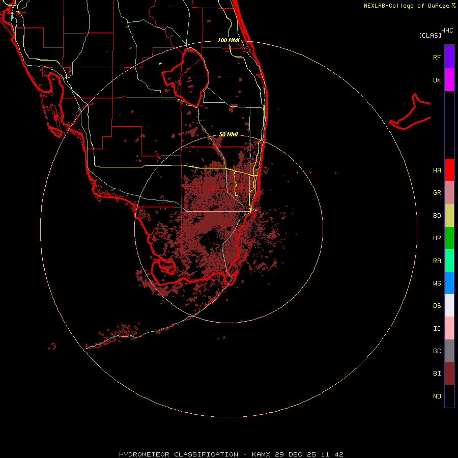Screen dimensions: 458x458
Task: Click the "IC" legend label
Action: coord(437,328)
